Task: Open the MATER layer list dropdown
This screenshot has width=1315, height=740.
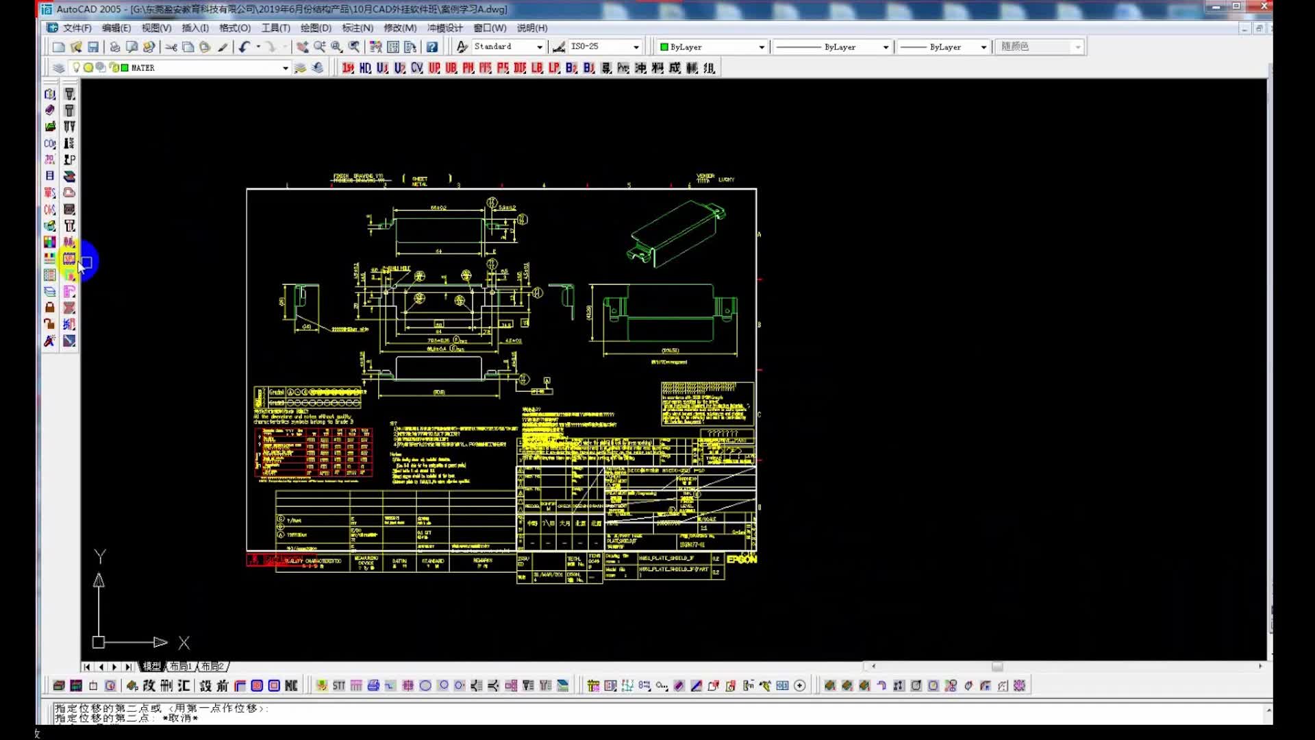Action: [x=285, y=68]
